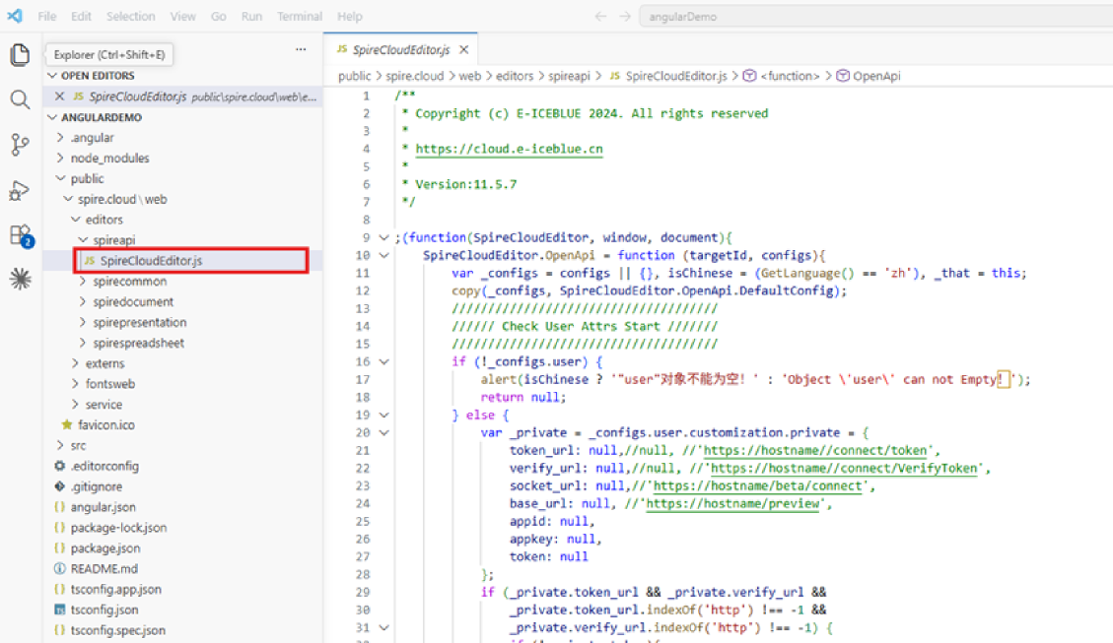Fold code at line 20 chevron
This screenshot has height=643, width=1113.
tap(384, 432)
